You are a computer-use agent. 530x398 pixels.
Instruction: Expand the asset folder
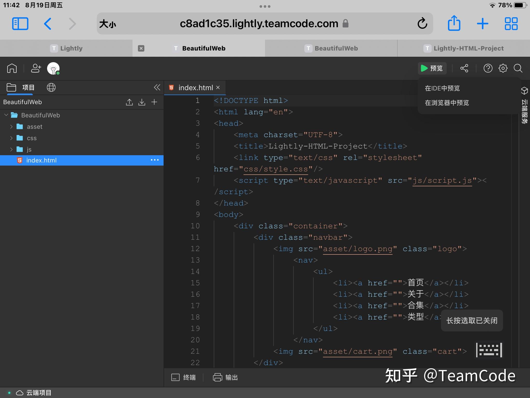click(x=11, y=127)
